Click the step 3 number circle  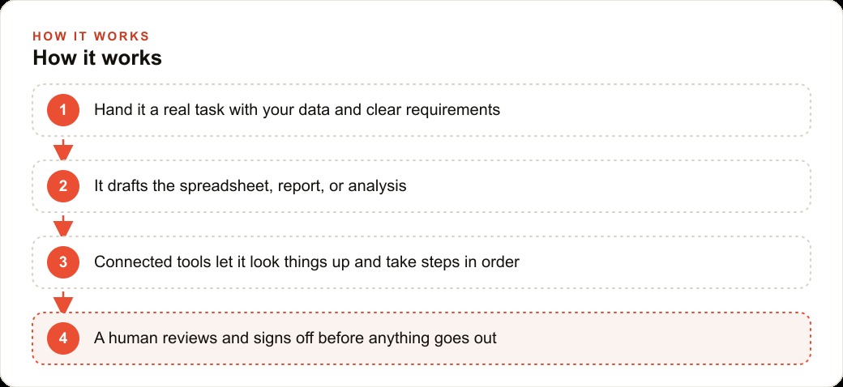coord(63,262)
